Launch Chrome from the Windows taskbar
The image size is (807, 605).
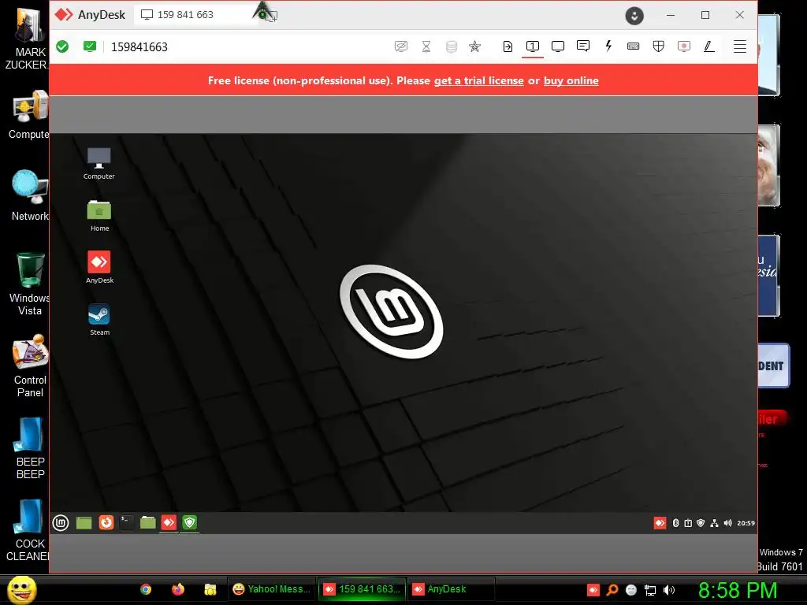[146, 589]
